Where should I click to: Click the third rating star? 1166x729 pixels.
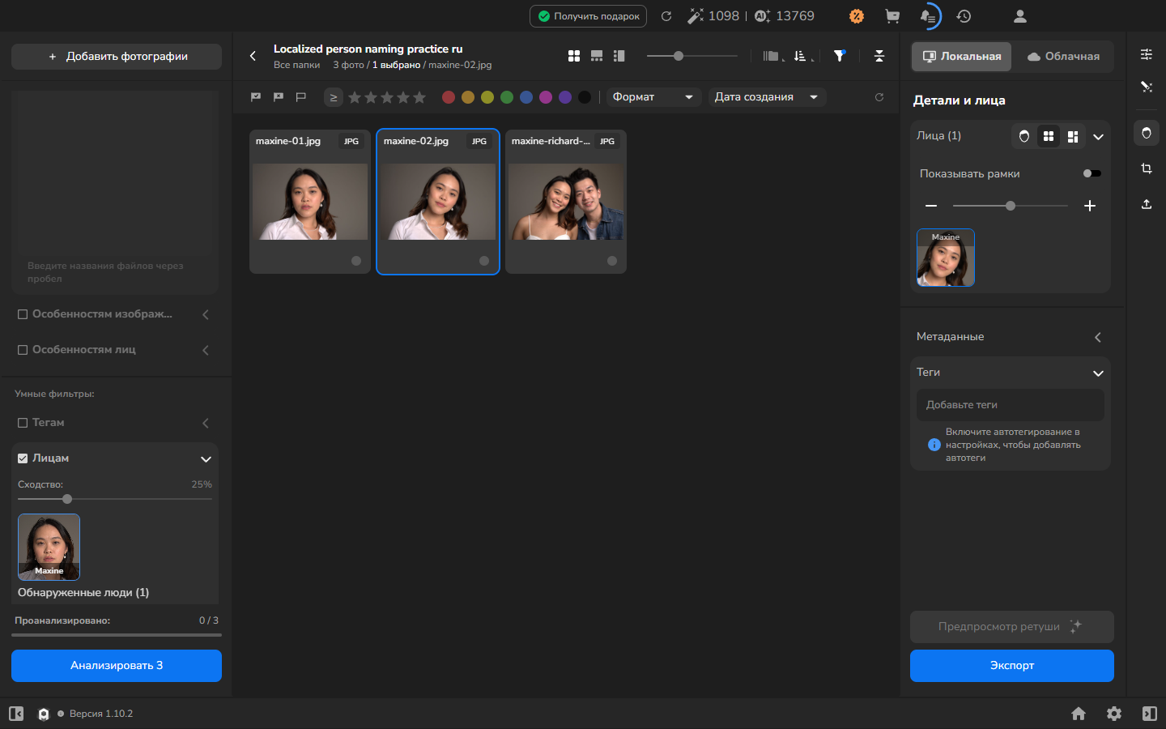(387, 97)
